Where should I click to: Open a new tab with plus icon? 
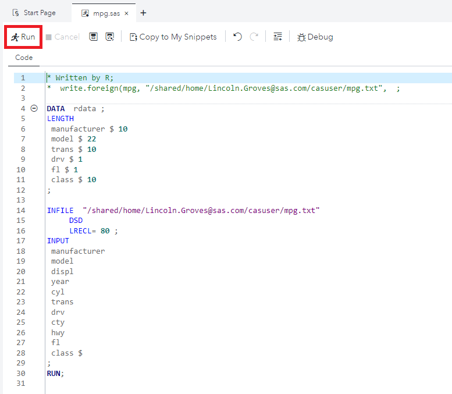144,13
